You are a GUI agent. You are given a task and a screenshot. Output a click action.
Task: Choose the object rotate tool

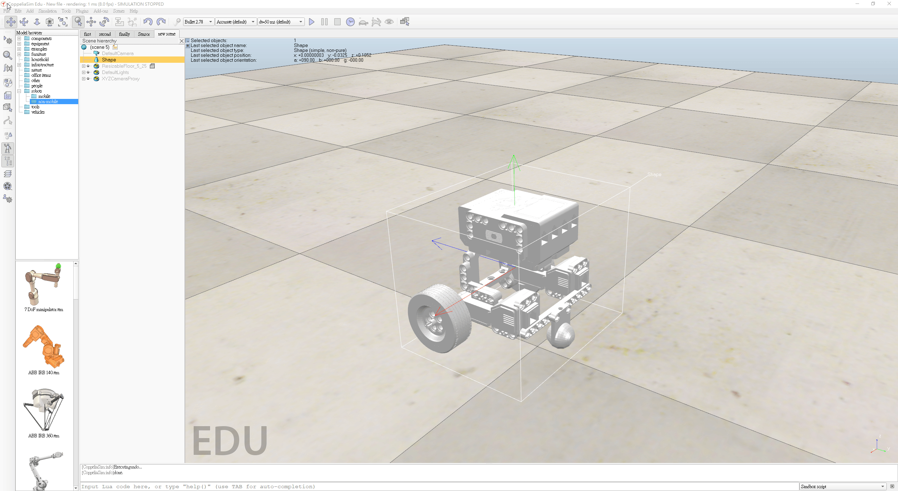point(104,22)
